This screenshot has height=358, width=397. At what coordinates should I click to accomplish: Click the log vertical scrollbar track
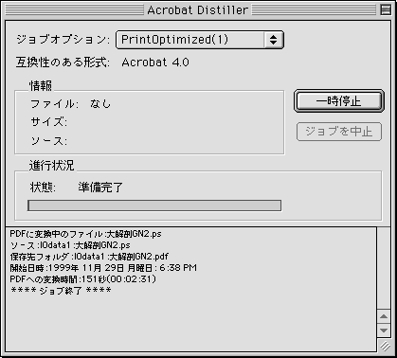coord(384,268)
